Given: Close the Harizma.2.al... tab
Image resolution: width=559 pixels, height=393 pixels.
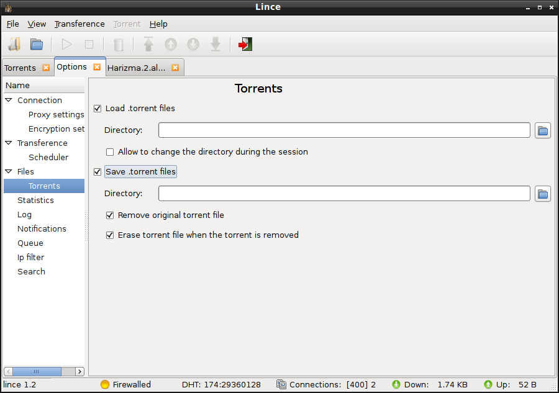Looking at the screenshot, I should 175,68.
